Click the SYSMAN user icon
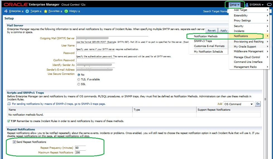This screenshot has height=159, width=273. click(x=246, y=5)
